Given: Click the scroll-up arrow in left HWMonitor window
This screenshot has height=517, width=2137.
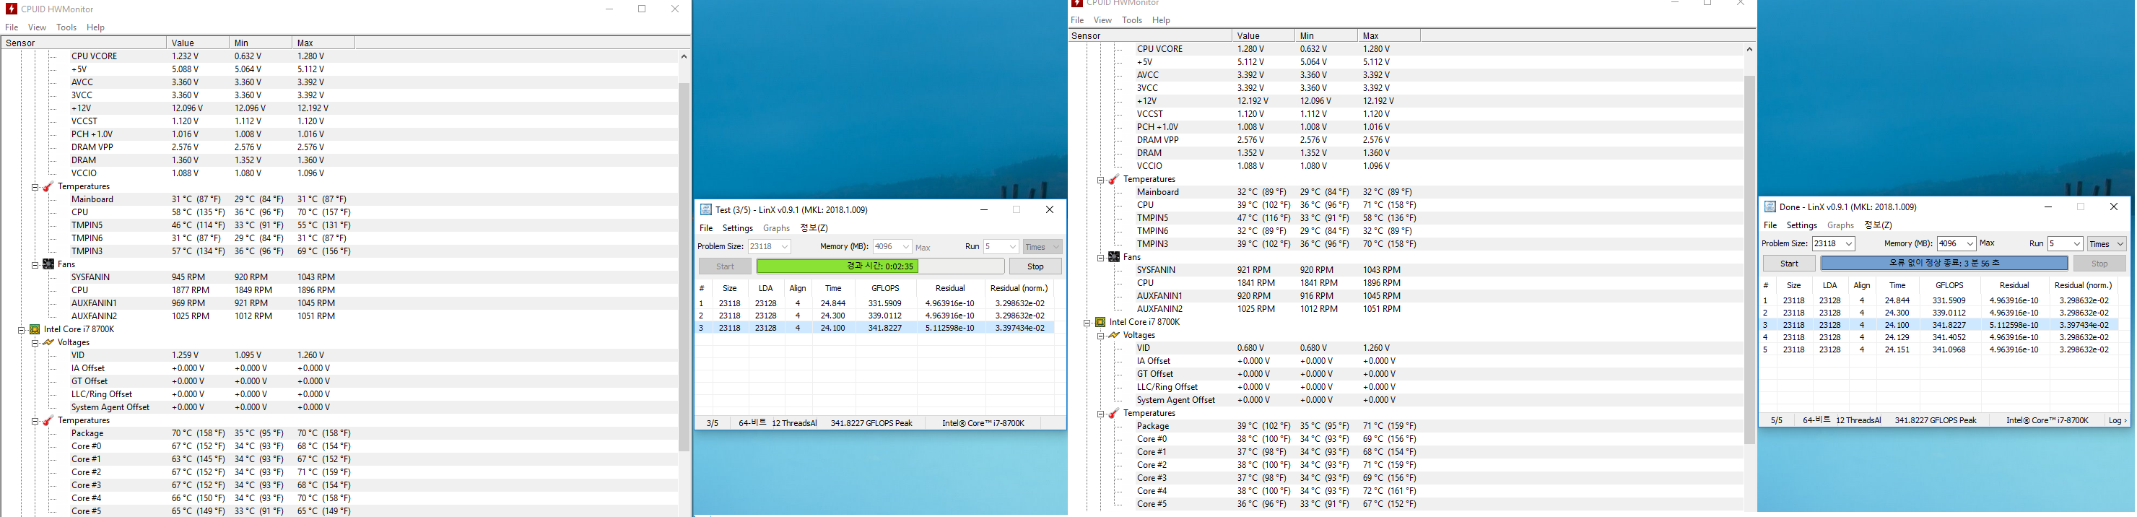Looking at the screenshot, I should pos(684,56).
